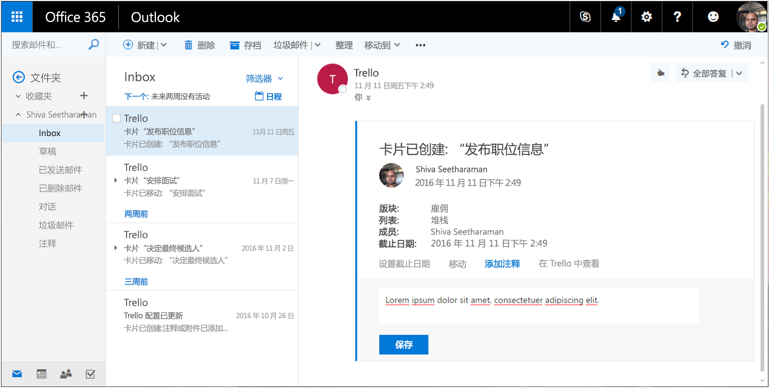Switch to People in bottom navigation
The width and height of the screenshot is (770, 388).
66,374
